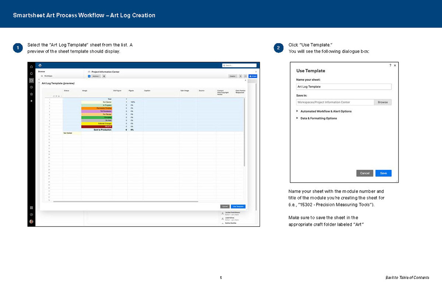Viewport: 442px width, 285px height.
Task: Open the Notifications bell in the left rail
Action: pos(31,73)
